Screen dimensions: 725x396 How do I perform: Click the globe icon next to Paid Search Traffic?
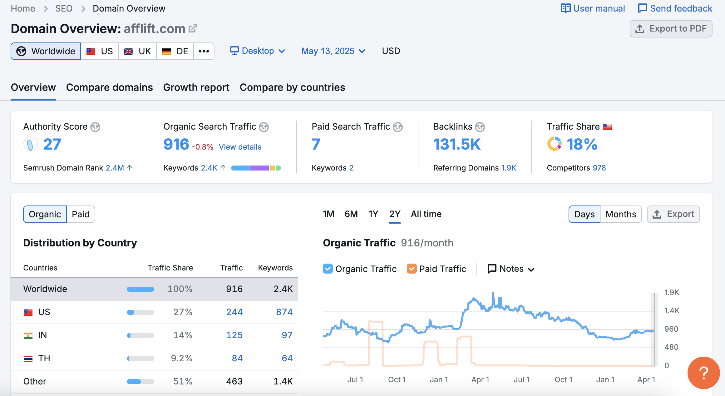coord(398,127)
